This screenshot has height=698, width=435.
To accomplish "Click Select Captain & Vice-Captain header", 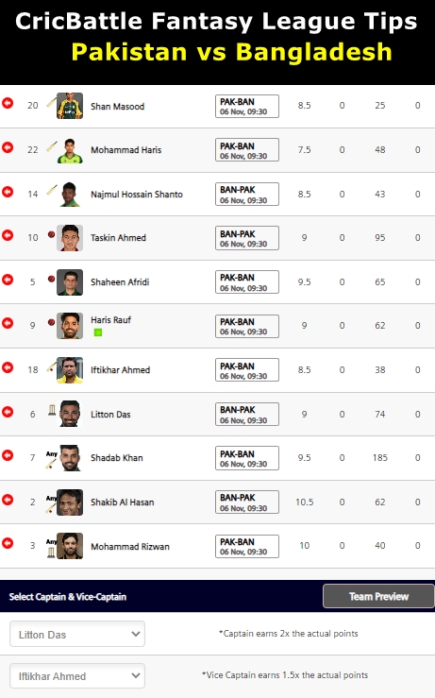I will 68,597.
